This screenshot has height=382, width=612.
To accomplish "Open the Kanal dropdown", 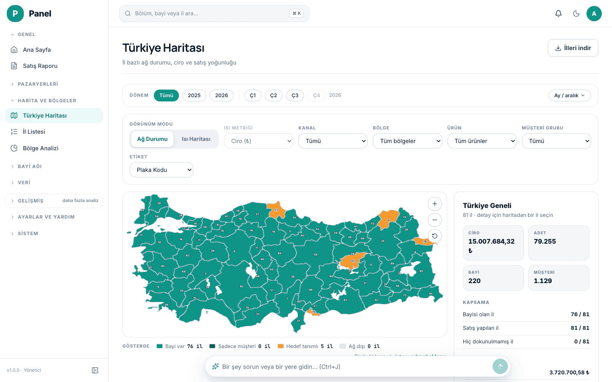I will click(333, 141).
